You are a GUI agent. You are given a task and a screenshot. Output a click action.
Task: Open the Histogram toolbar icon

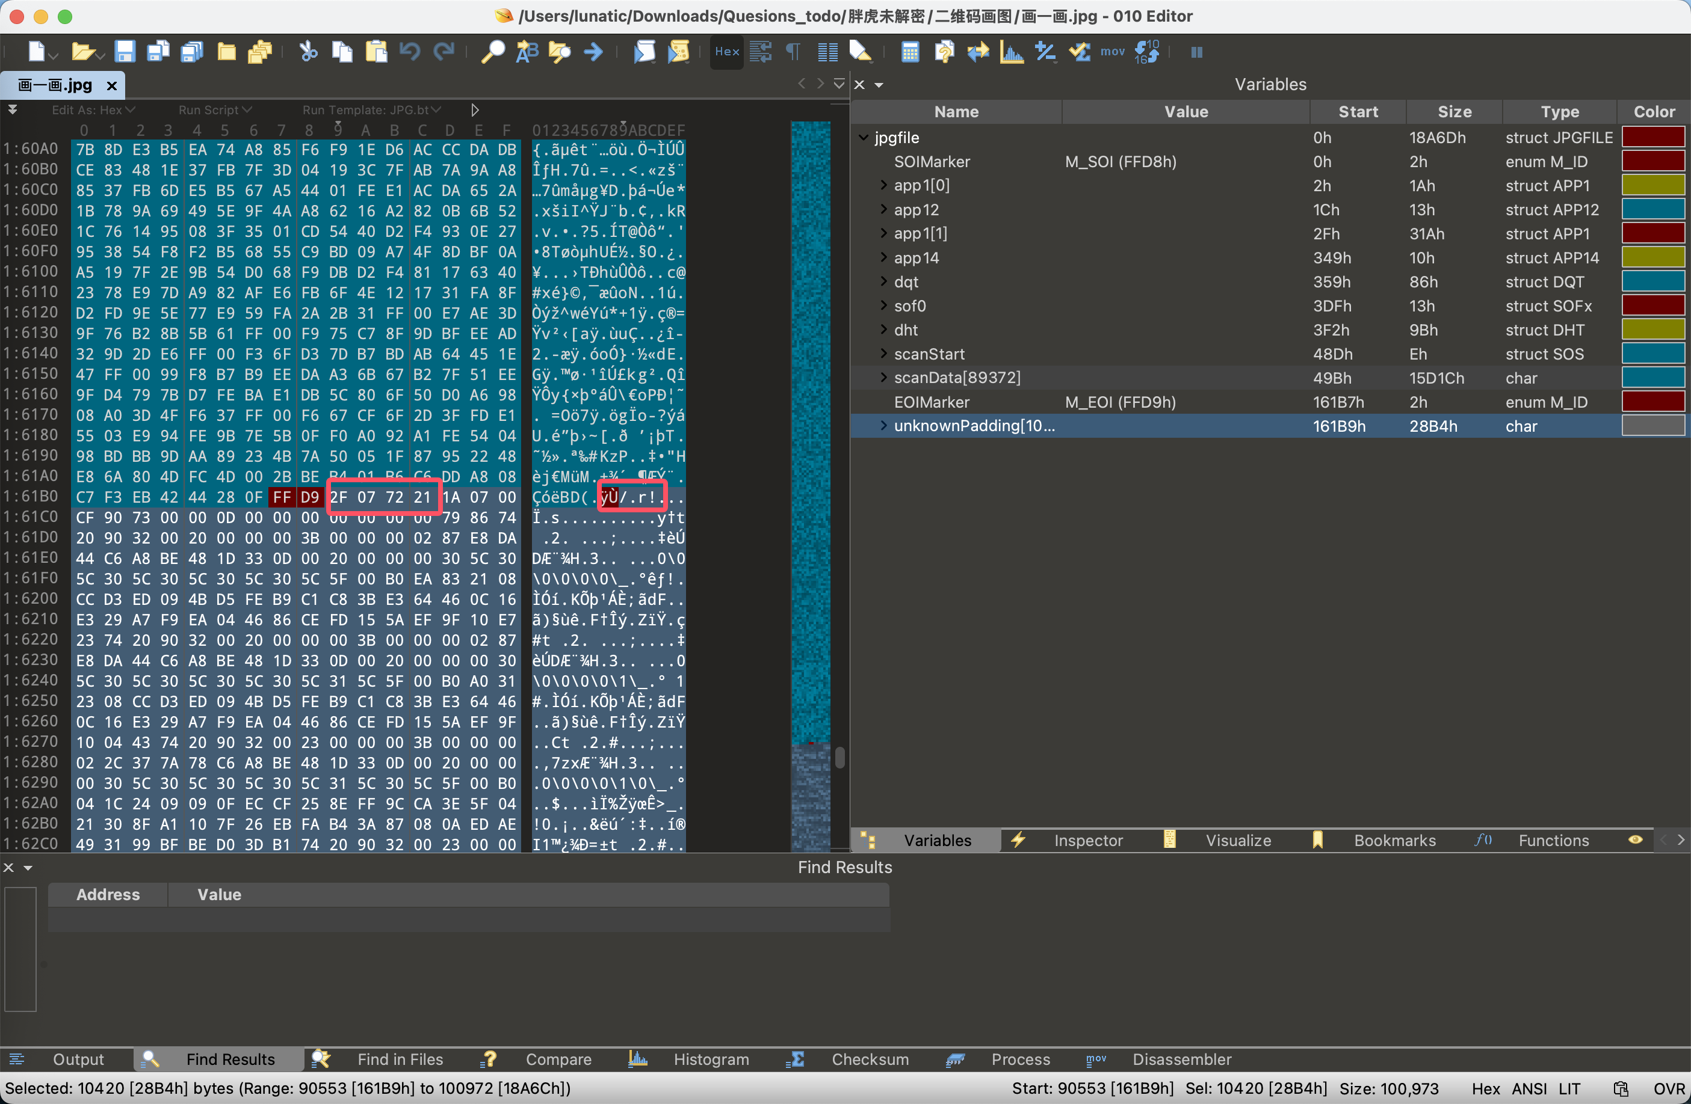pyautogui.click(x=1012, y=52)
